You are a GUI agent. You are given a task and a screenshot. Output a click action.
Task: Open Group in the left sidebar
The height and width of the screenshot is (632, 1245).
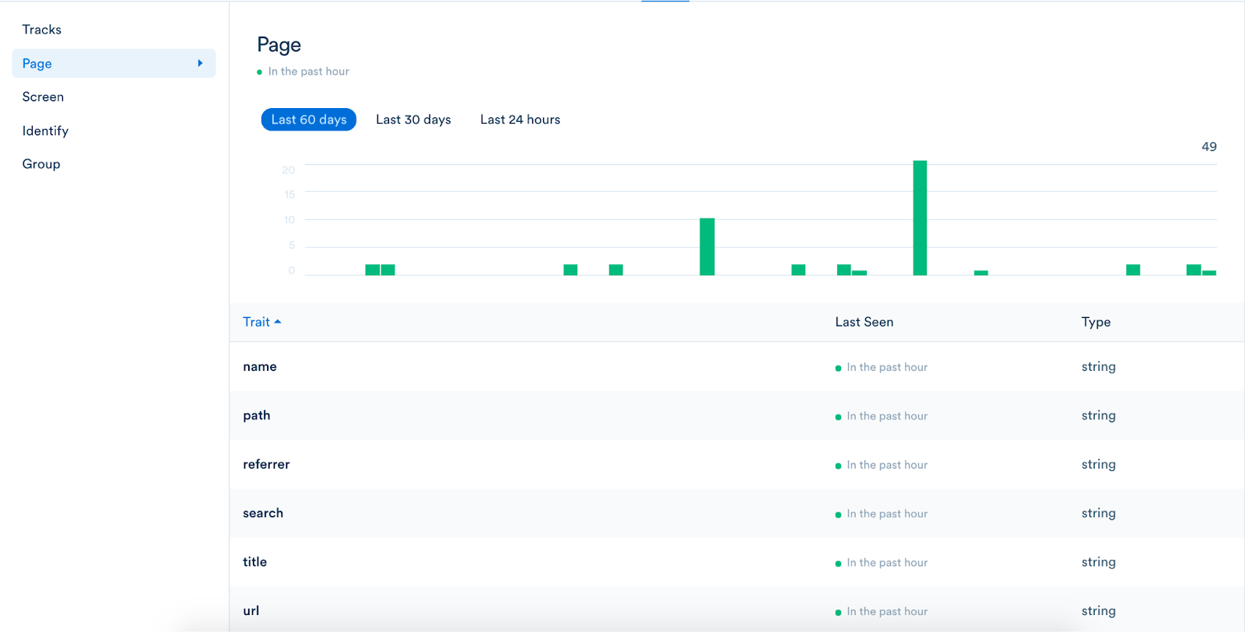pos(41,164)
